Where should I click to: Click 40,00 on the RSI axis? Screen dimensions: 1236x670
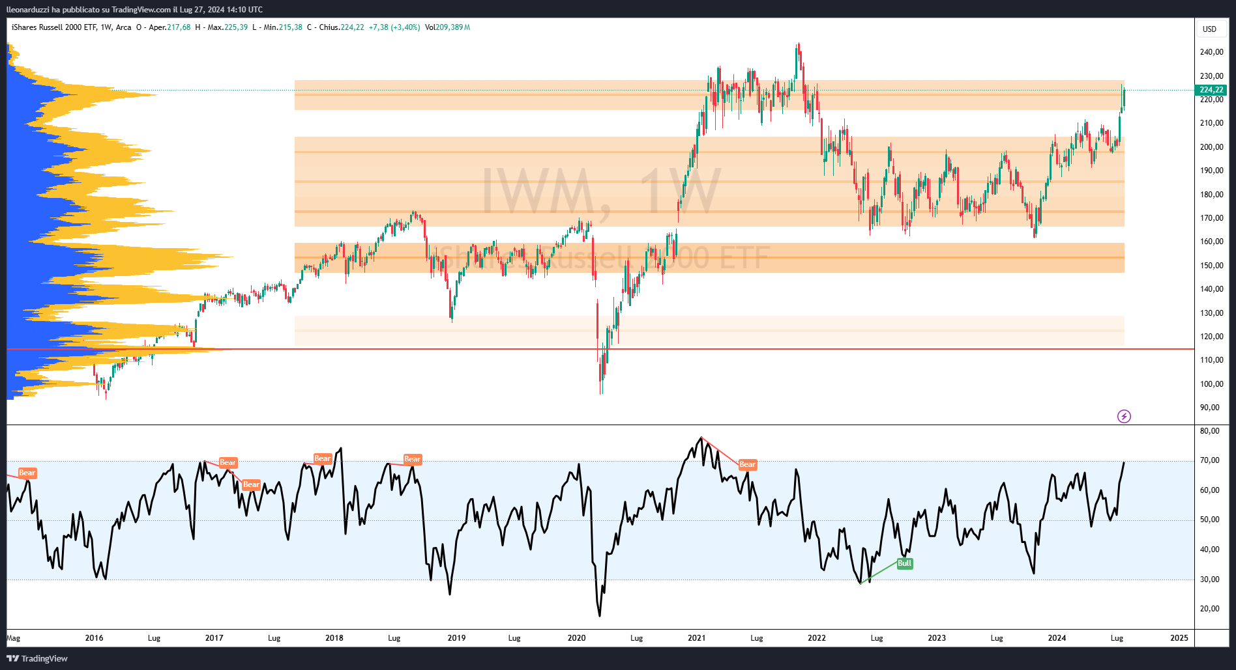[x=1210, y=550]
